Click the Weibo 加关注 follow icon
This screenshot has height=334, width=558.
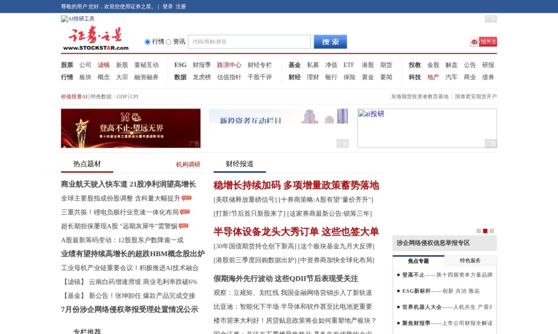point(483,42)
